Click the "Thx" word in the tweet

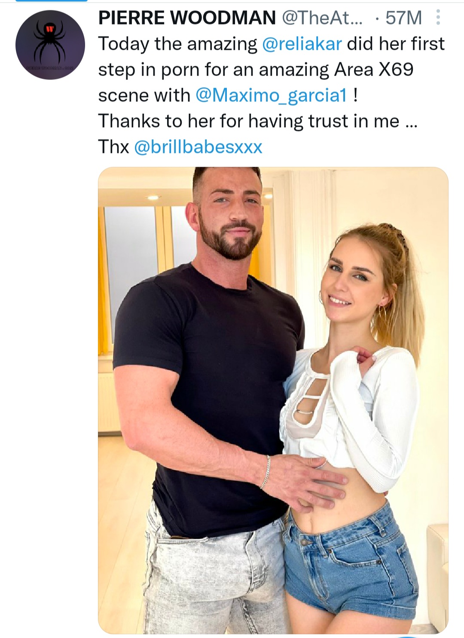pyautogui.click(x=113, y=147)
